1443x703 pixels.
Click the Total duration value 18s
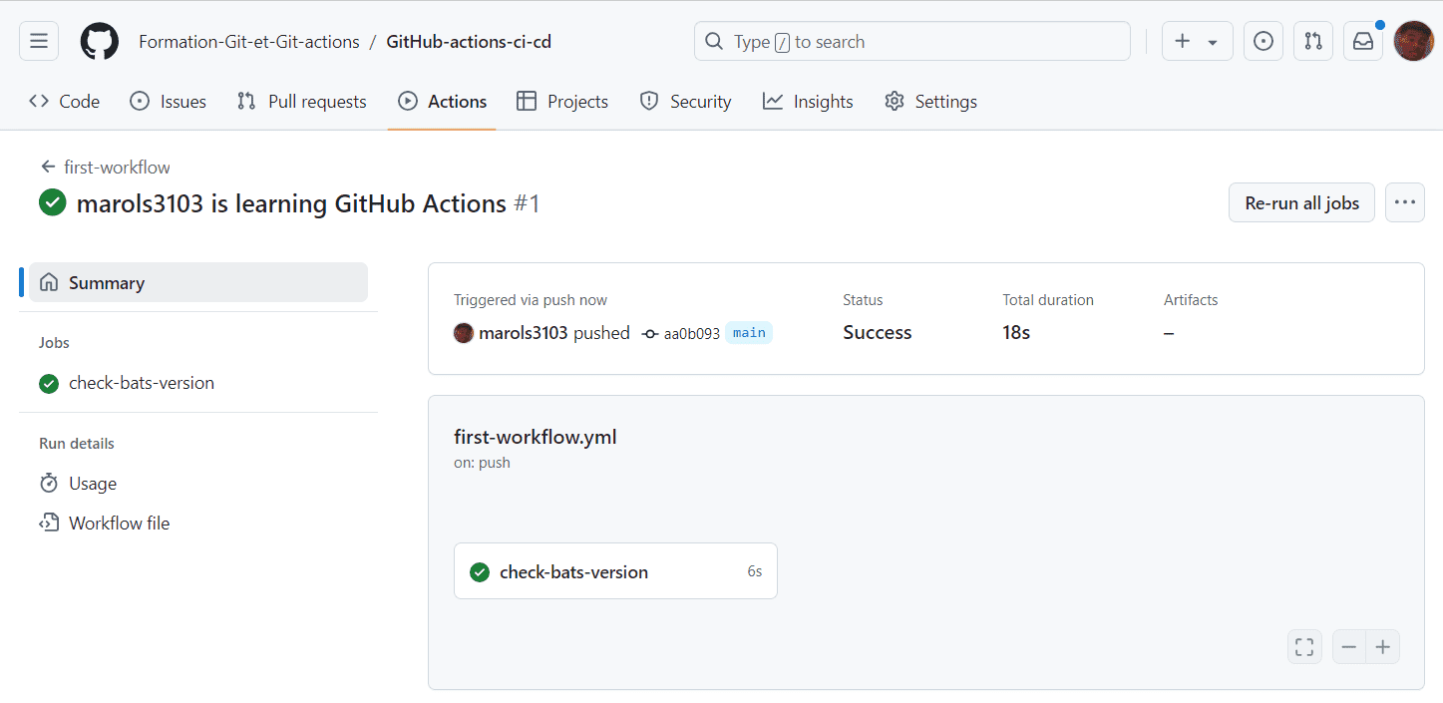point(1016,333)
